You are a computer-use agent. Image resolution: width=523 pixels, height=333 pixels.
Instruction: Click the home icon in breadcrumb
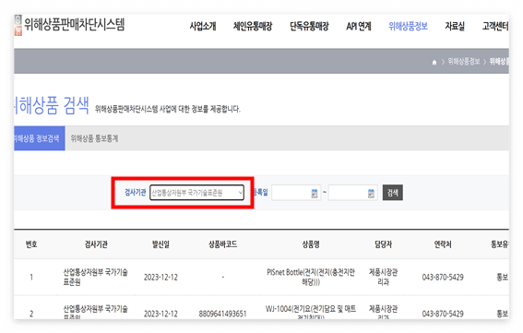click(434, 62)
